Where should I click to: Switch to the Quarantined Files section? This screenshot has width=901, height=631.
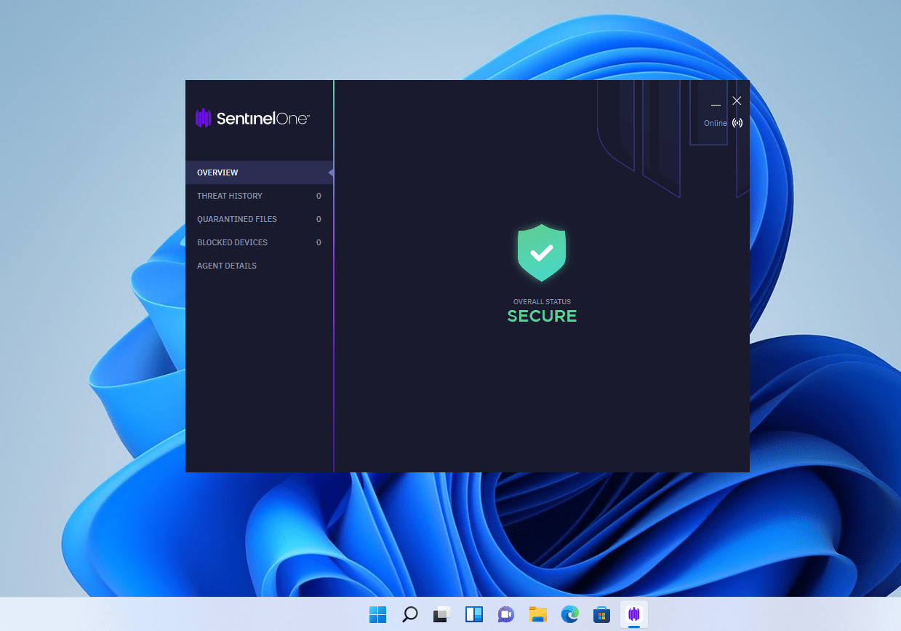click(237, 218)
